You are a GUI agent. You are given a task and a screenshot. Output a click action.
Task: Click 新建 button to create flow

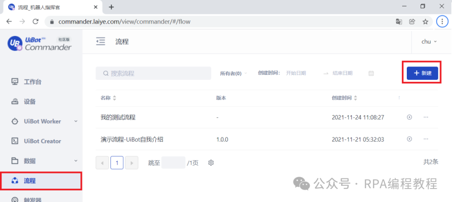tap(422, 73)
